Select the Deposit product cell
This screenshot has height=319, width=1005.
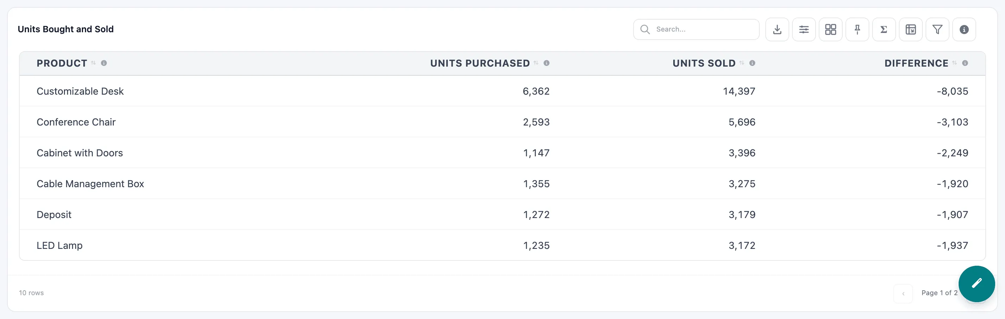click(54, 215)
